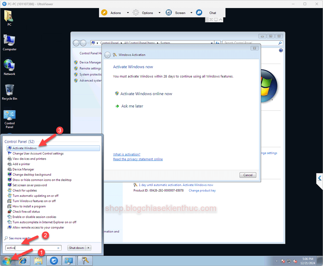Click the UltraViewer taskbar icon
The width and height of the screenshot is (323, 266).
click(x=54, y=261)
